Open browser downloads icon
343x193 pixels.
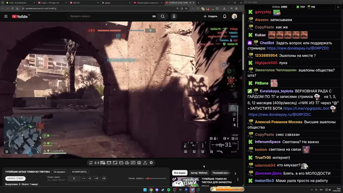pos(224,8)
